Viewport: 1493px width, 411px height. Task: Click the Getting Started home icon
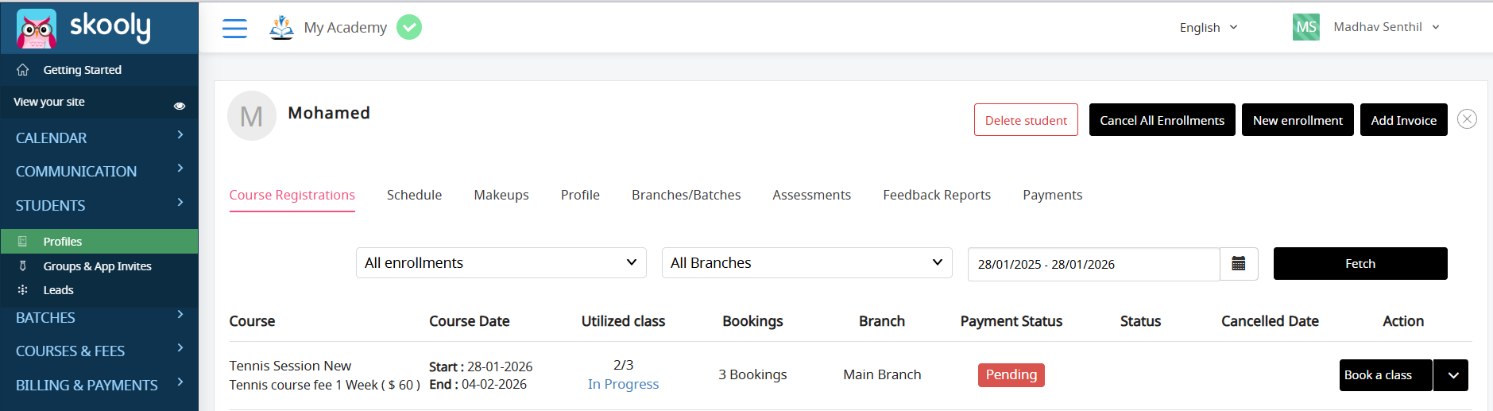click(x=23, y=70)
